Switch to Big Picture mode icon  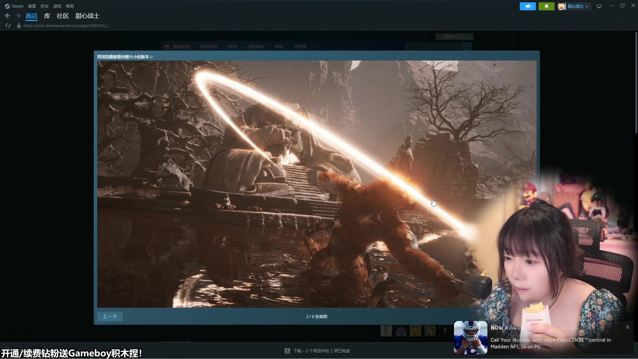click(599, 6)
